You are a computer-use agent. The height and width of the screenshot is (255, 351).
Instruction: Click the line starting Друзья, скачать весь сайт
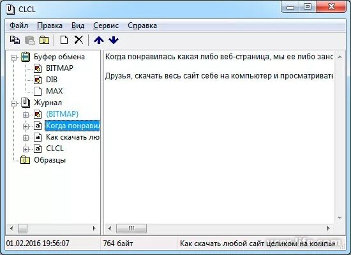pos(219,76)
